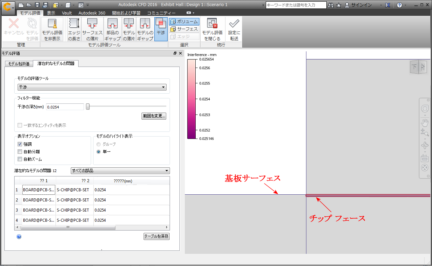Toggle the 強調 (Highlight) checkbox
Viewport: 432px width, 266px height.
pos(20,144)
